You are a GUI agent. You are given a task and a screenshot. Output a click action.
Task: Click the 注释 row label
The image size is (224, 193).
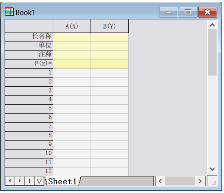click(x=29, y=55)
